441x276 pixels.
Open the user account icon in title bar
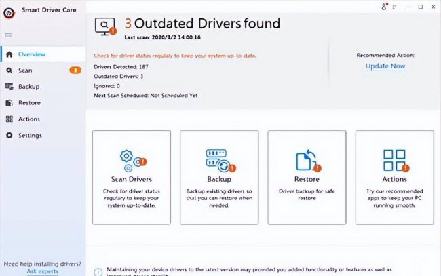384,7
